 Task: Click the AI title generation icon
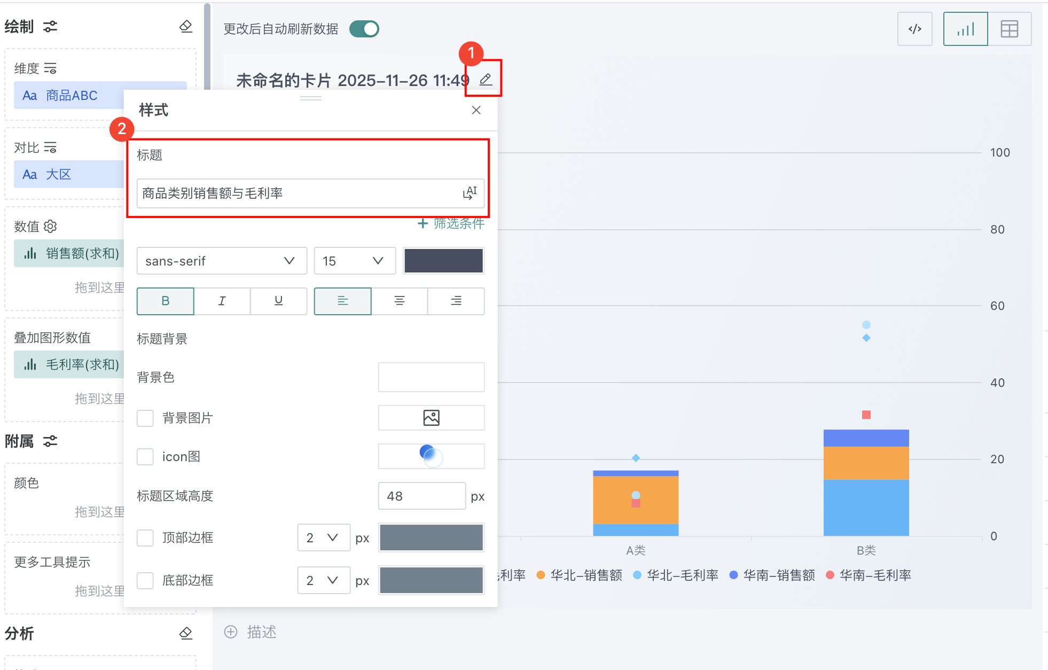(x=470, y=193)
